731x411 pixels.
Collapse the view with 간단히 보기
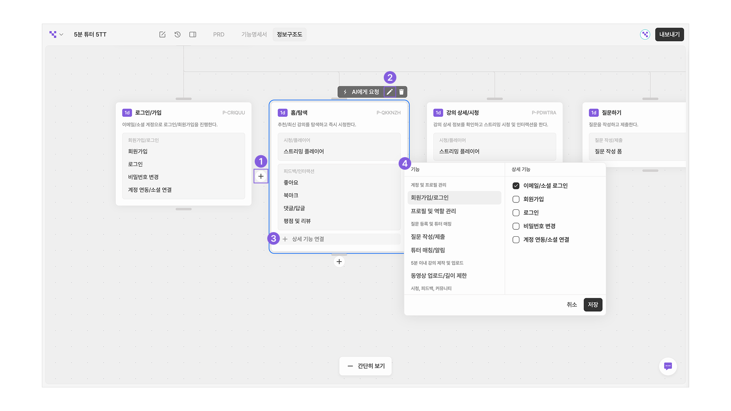click(365, 366)
